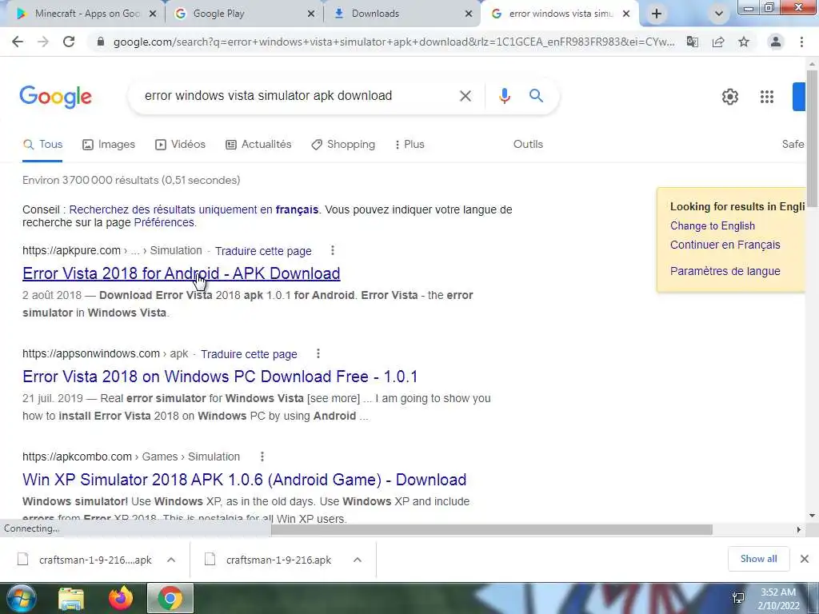The width and height of the screenshot is (819, 614).
Task: Open the Chrome three-dot menu
Action: [x=801, y=42]
